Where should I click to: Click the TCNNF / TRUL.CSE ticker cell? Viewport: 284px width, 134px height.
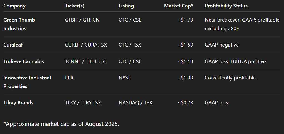click(86, 61)
